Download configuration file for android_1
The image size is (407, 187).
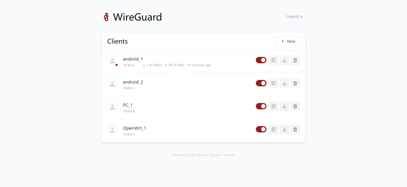tap(284, 60)
